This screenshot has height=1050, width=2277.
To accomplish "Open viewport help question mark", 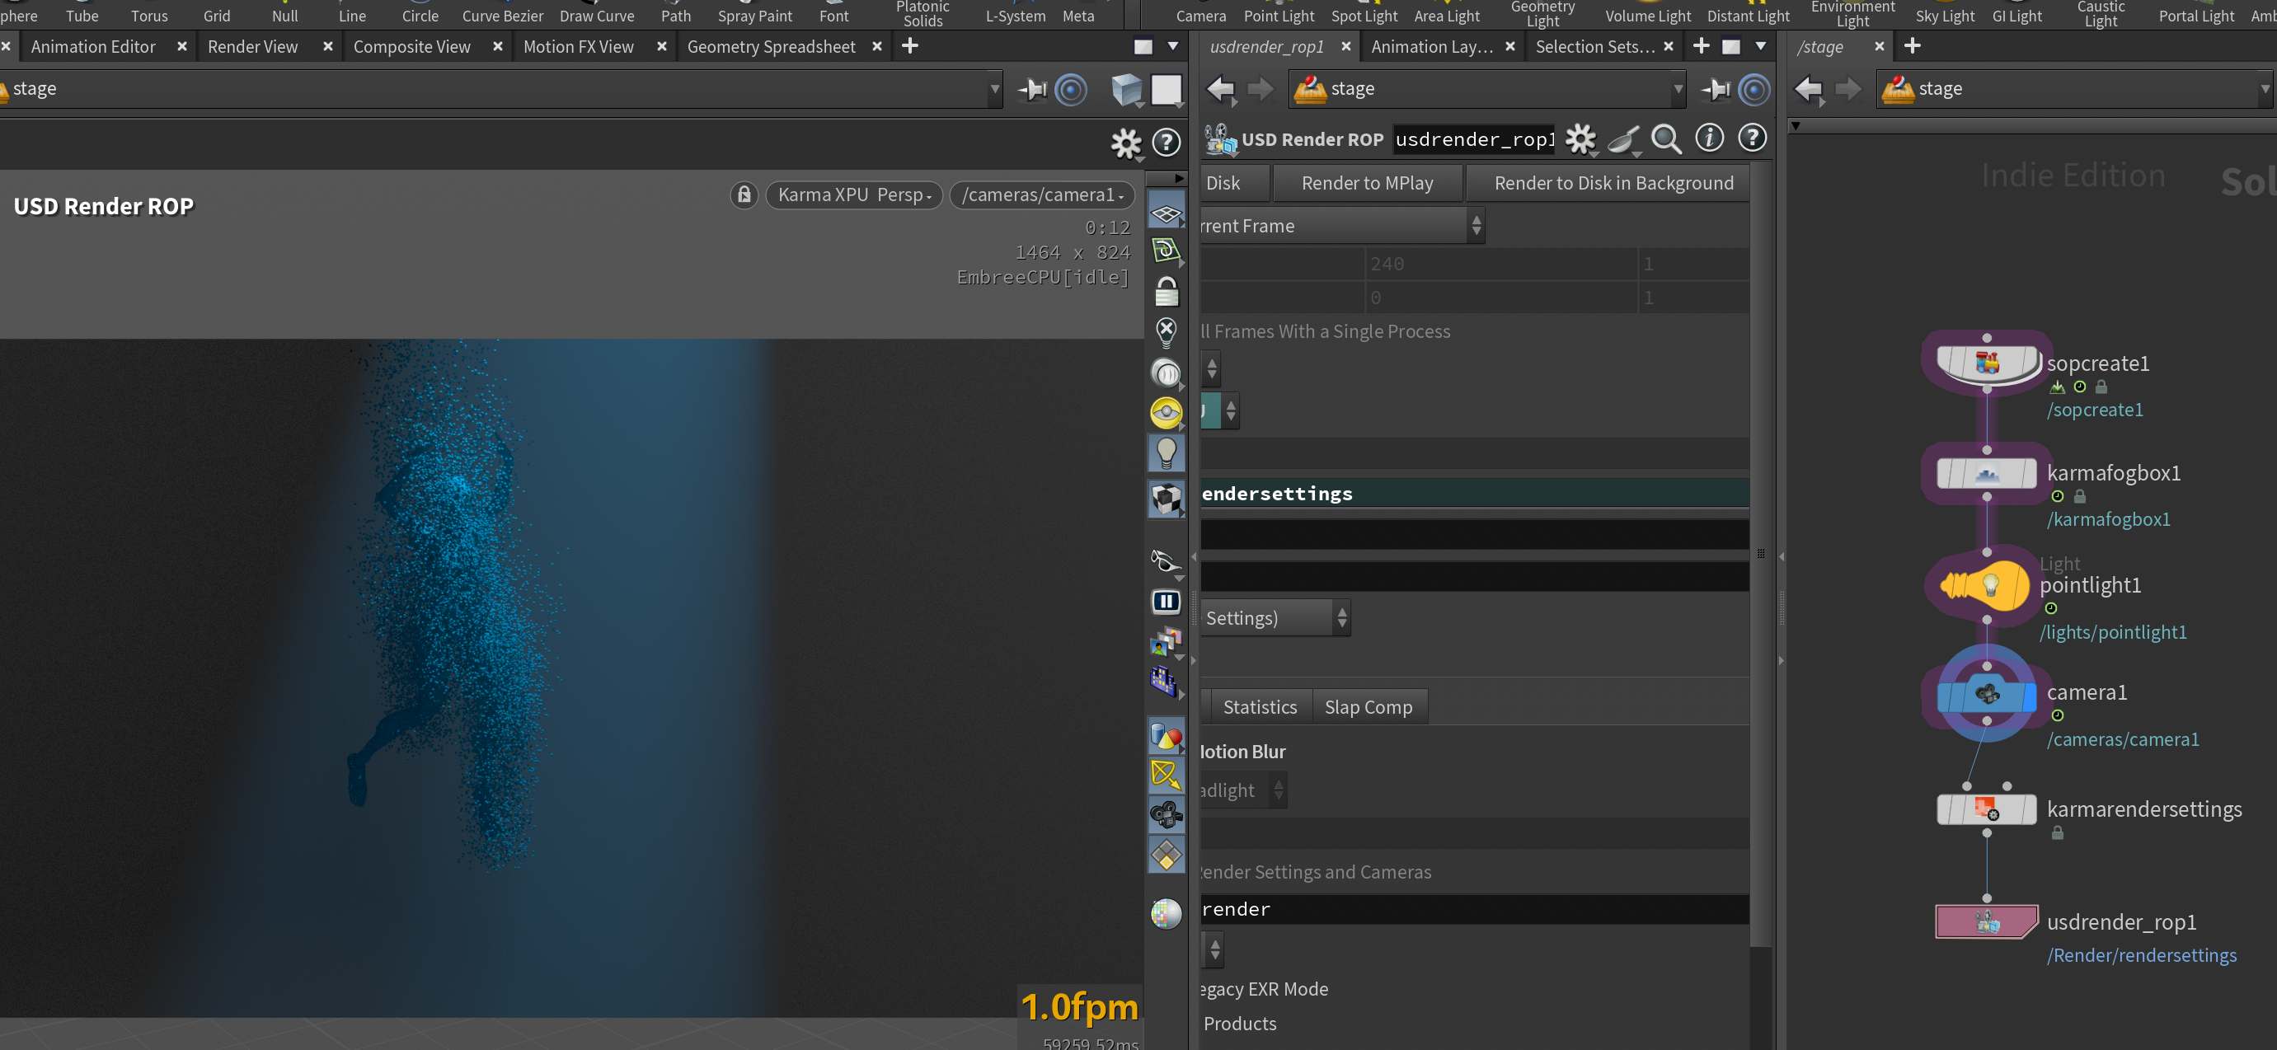I will [x=1167, y=143].
